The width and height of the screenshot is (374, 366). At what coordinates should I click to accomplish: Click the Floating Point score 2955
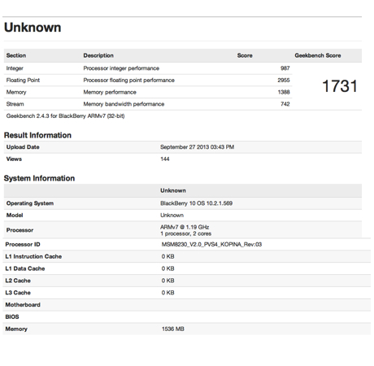(284, 81)
